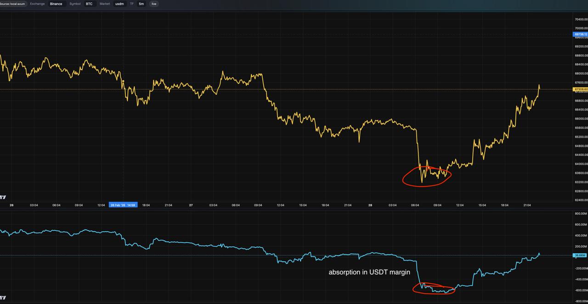The image size is (588, 304).
Task: Click the 36.66M value label
Action: click(580, 255)
